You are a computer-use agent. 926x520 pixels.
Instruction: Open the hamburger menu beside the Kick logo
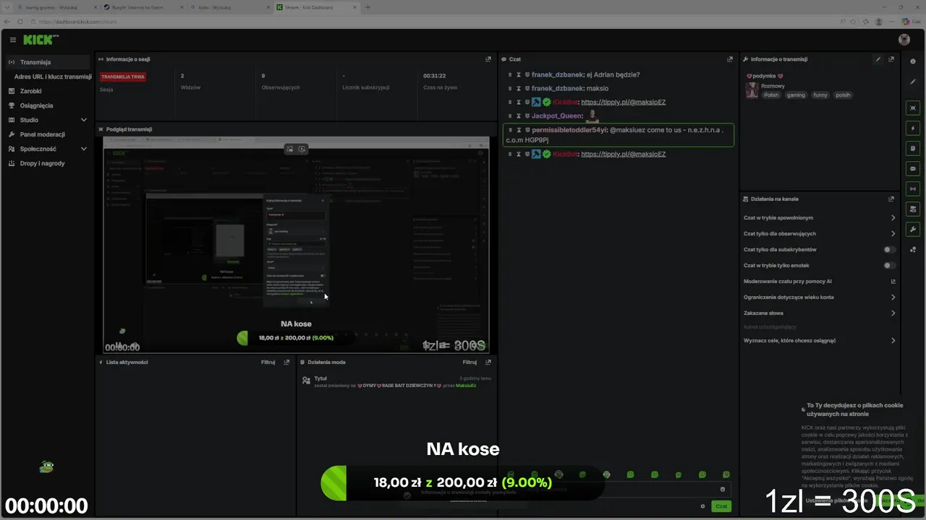pyautogui.click(x=12, y=40)
